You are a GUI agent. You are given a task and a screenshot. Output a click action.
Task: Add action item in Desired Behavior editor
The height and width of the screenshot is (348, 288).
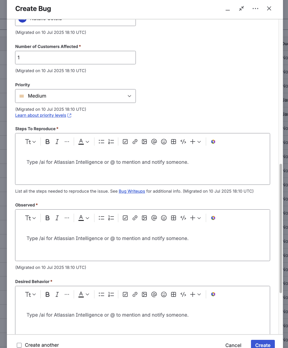(125, 294)
